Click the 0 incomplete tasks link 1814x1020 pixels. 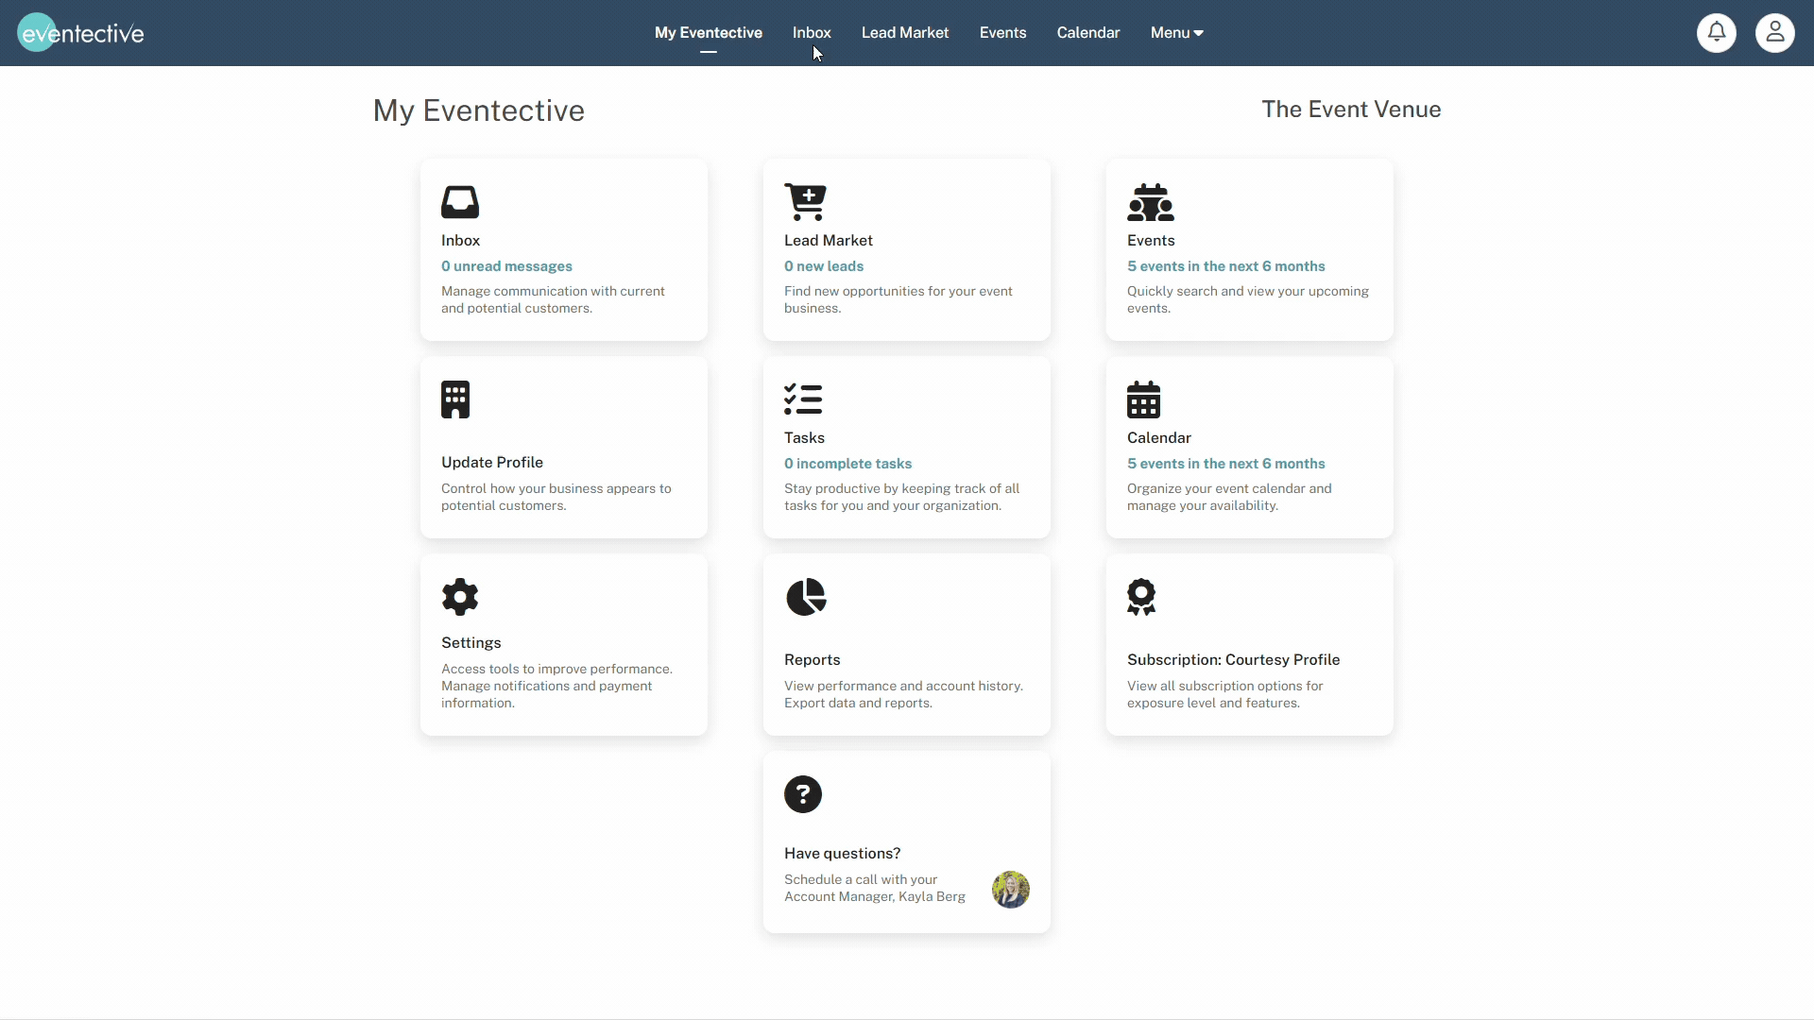(847, 464)
